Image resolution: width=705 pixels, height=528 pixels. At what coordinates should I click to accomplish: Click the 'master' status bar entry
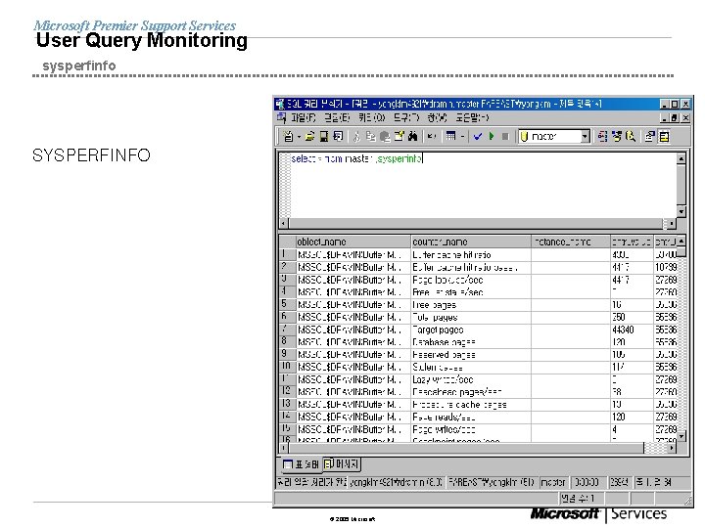(x=553, y=482)
